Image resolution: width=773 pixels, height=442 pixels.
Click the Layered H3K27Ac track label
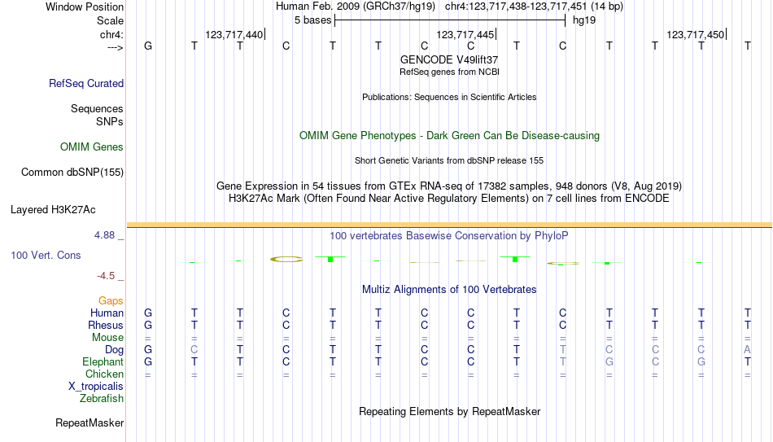(x=53, y=210)
